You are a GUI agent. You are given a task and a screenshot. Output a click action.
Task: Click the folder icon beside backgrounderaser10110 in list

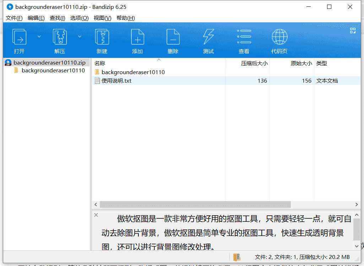[97, 72]
